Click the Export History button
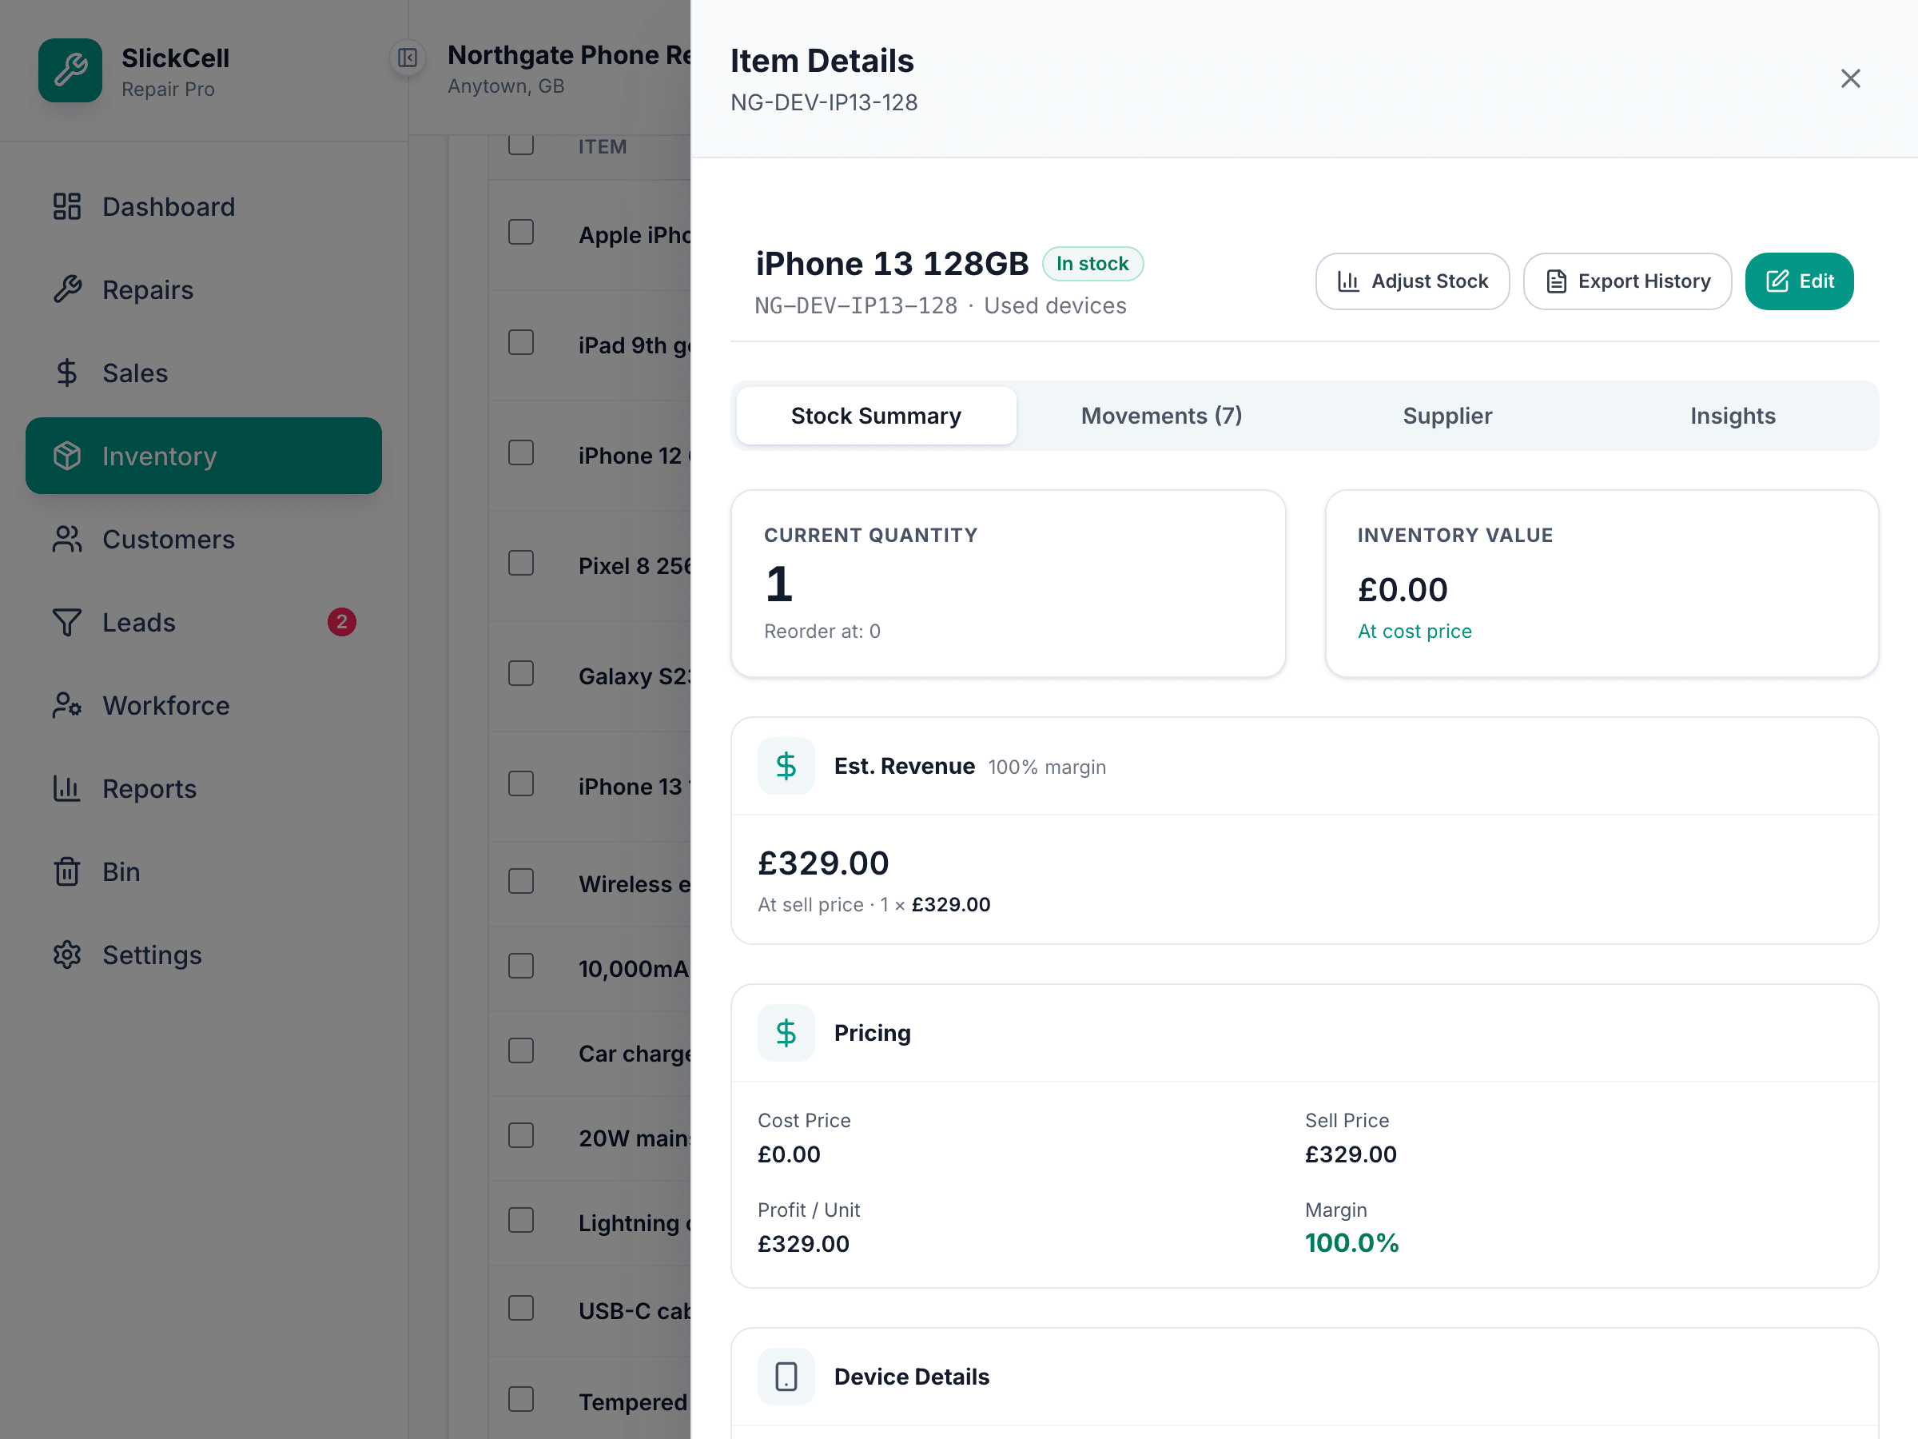1918x1439 pixels. click(x=1628, y=281)
